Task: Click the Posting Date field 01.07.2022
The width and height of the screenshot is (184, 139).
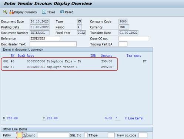Action: click(40, 27)
